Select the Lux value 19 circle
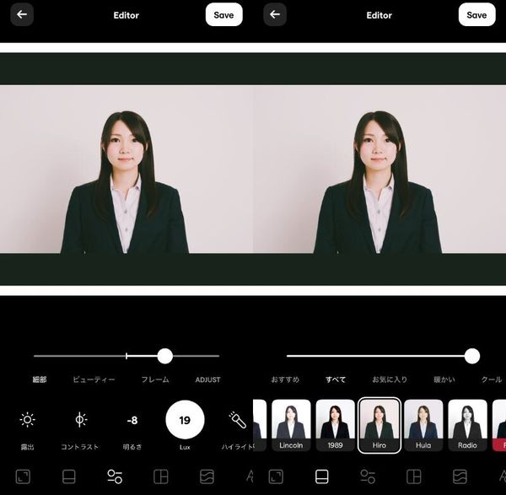 (x=185, y=420)
